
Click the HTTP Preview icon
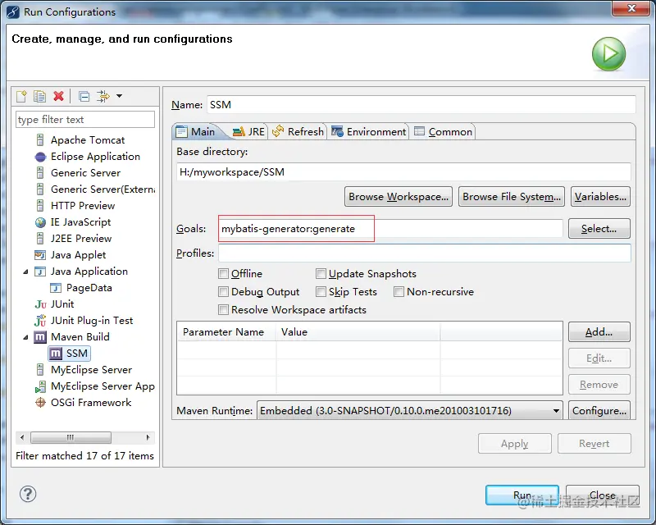tap(40, 206)
